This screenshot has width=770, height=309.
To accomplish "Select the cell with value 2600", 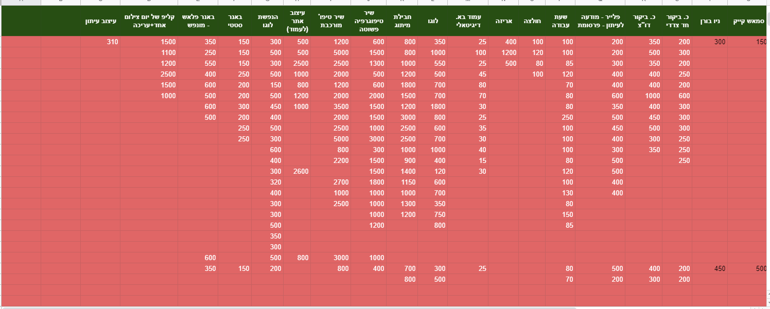I will tap(297, 171).
